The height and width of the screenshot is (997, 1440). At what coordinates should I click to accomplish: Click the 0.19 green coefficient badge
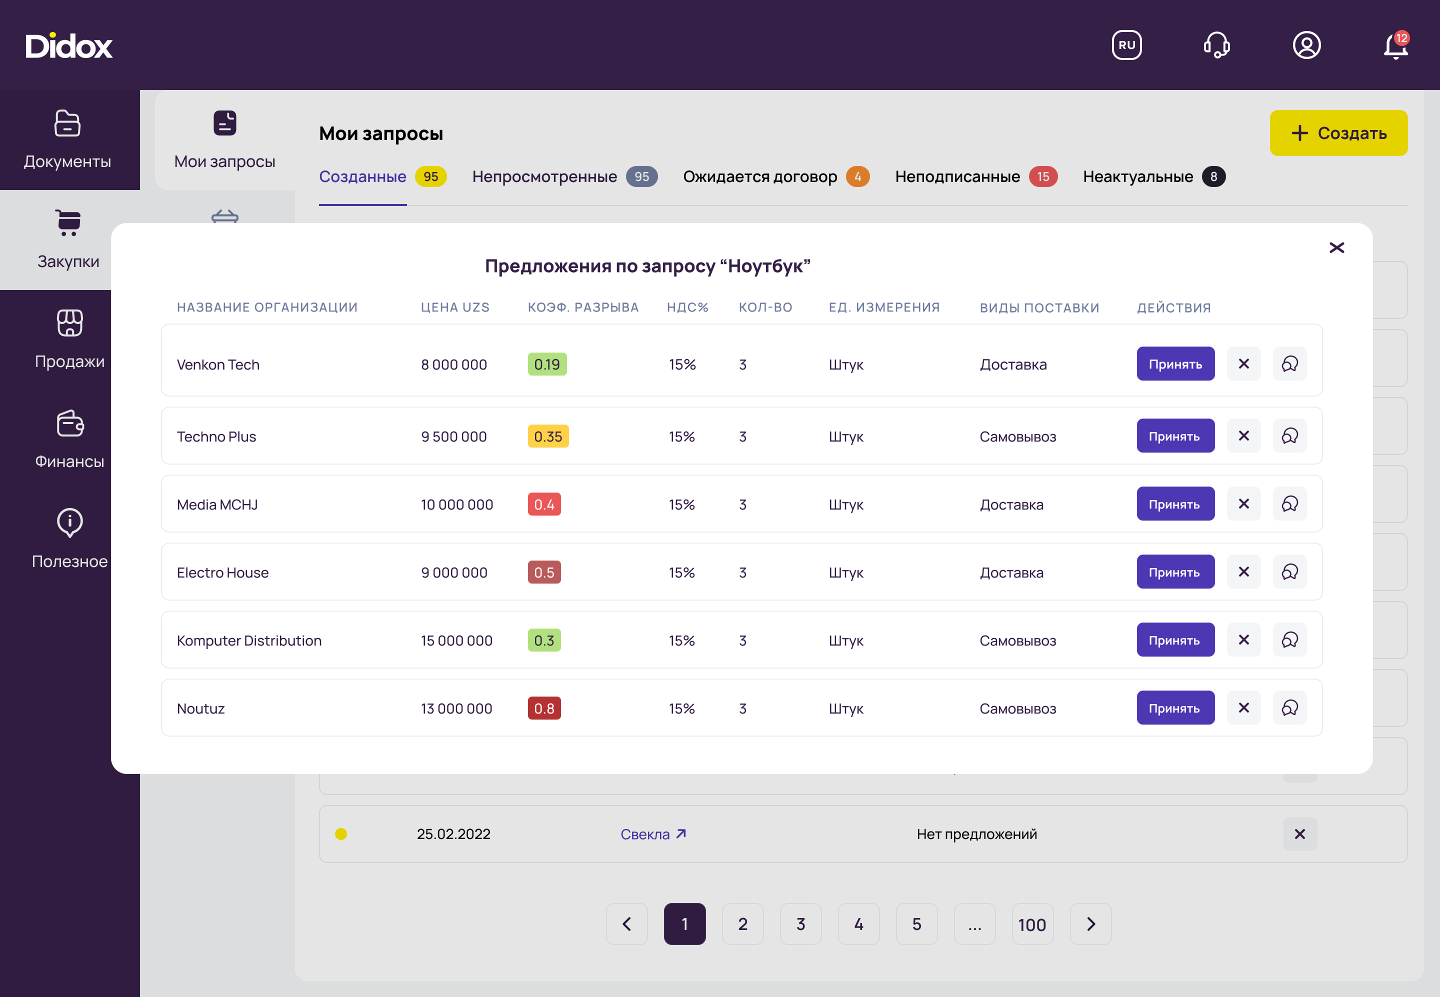coord(546,364)
